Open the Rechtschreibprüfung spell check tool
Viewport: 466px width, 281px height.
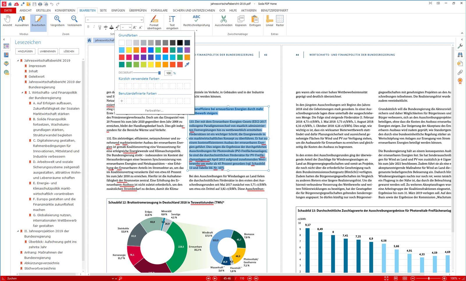click(196, 21)
